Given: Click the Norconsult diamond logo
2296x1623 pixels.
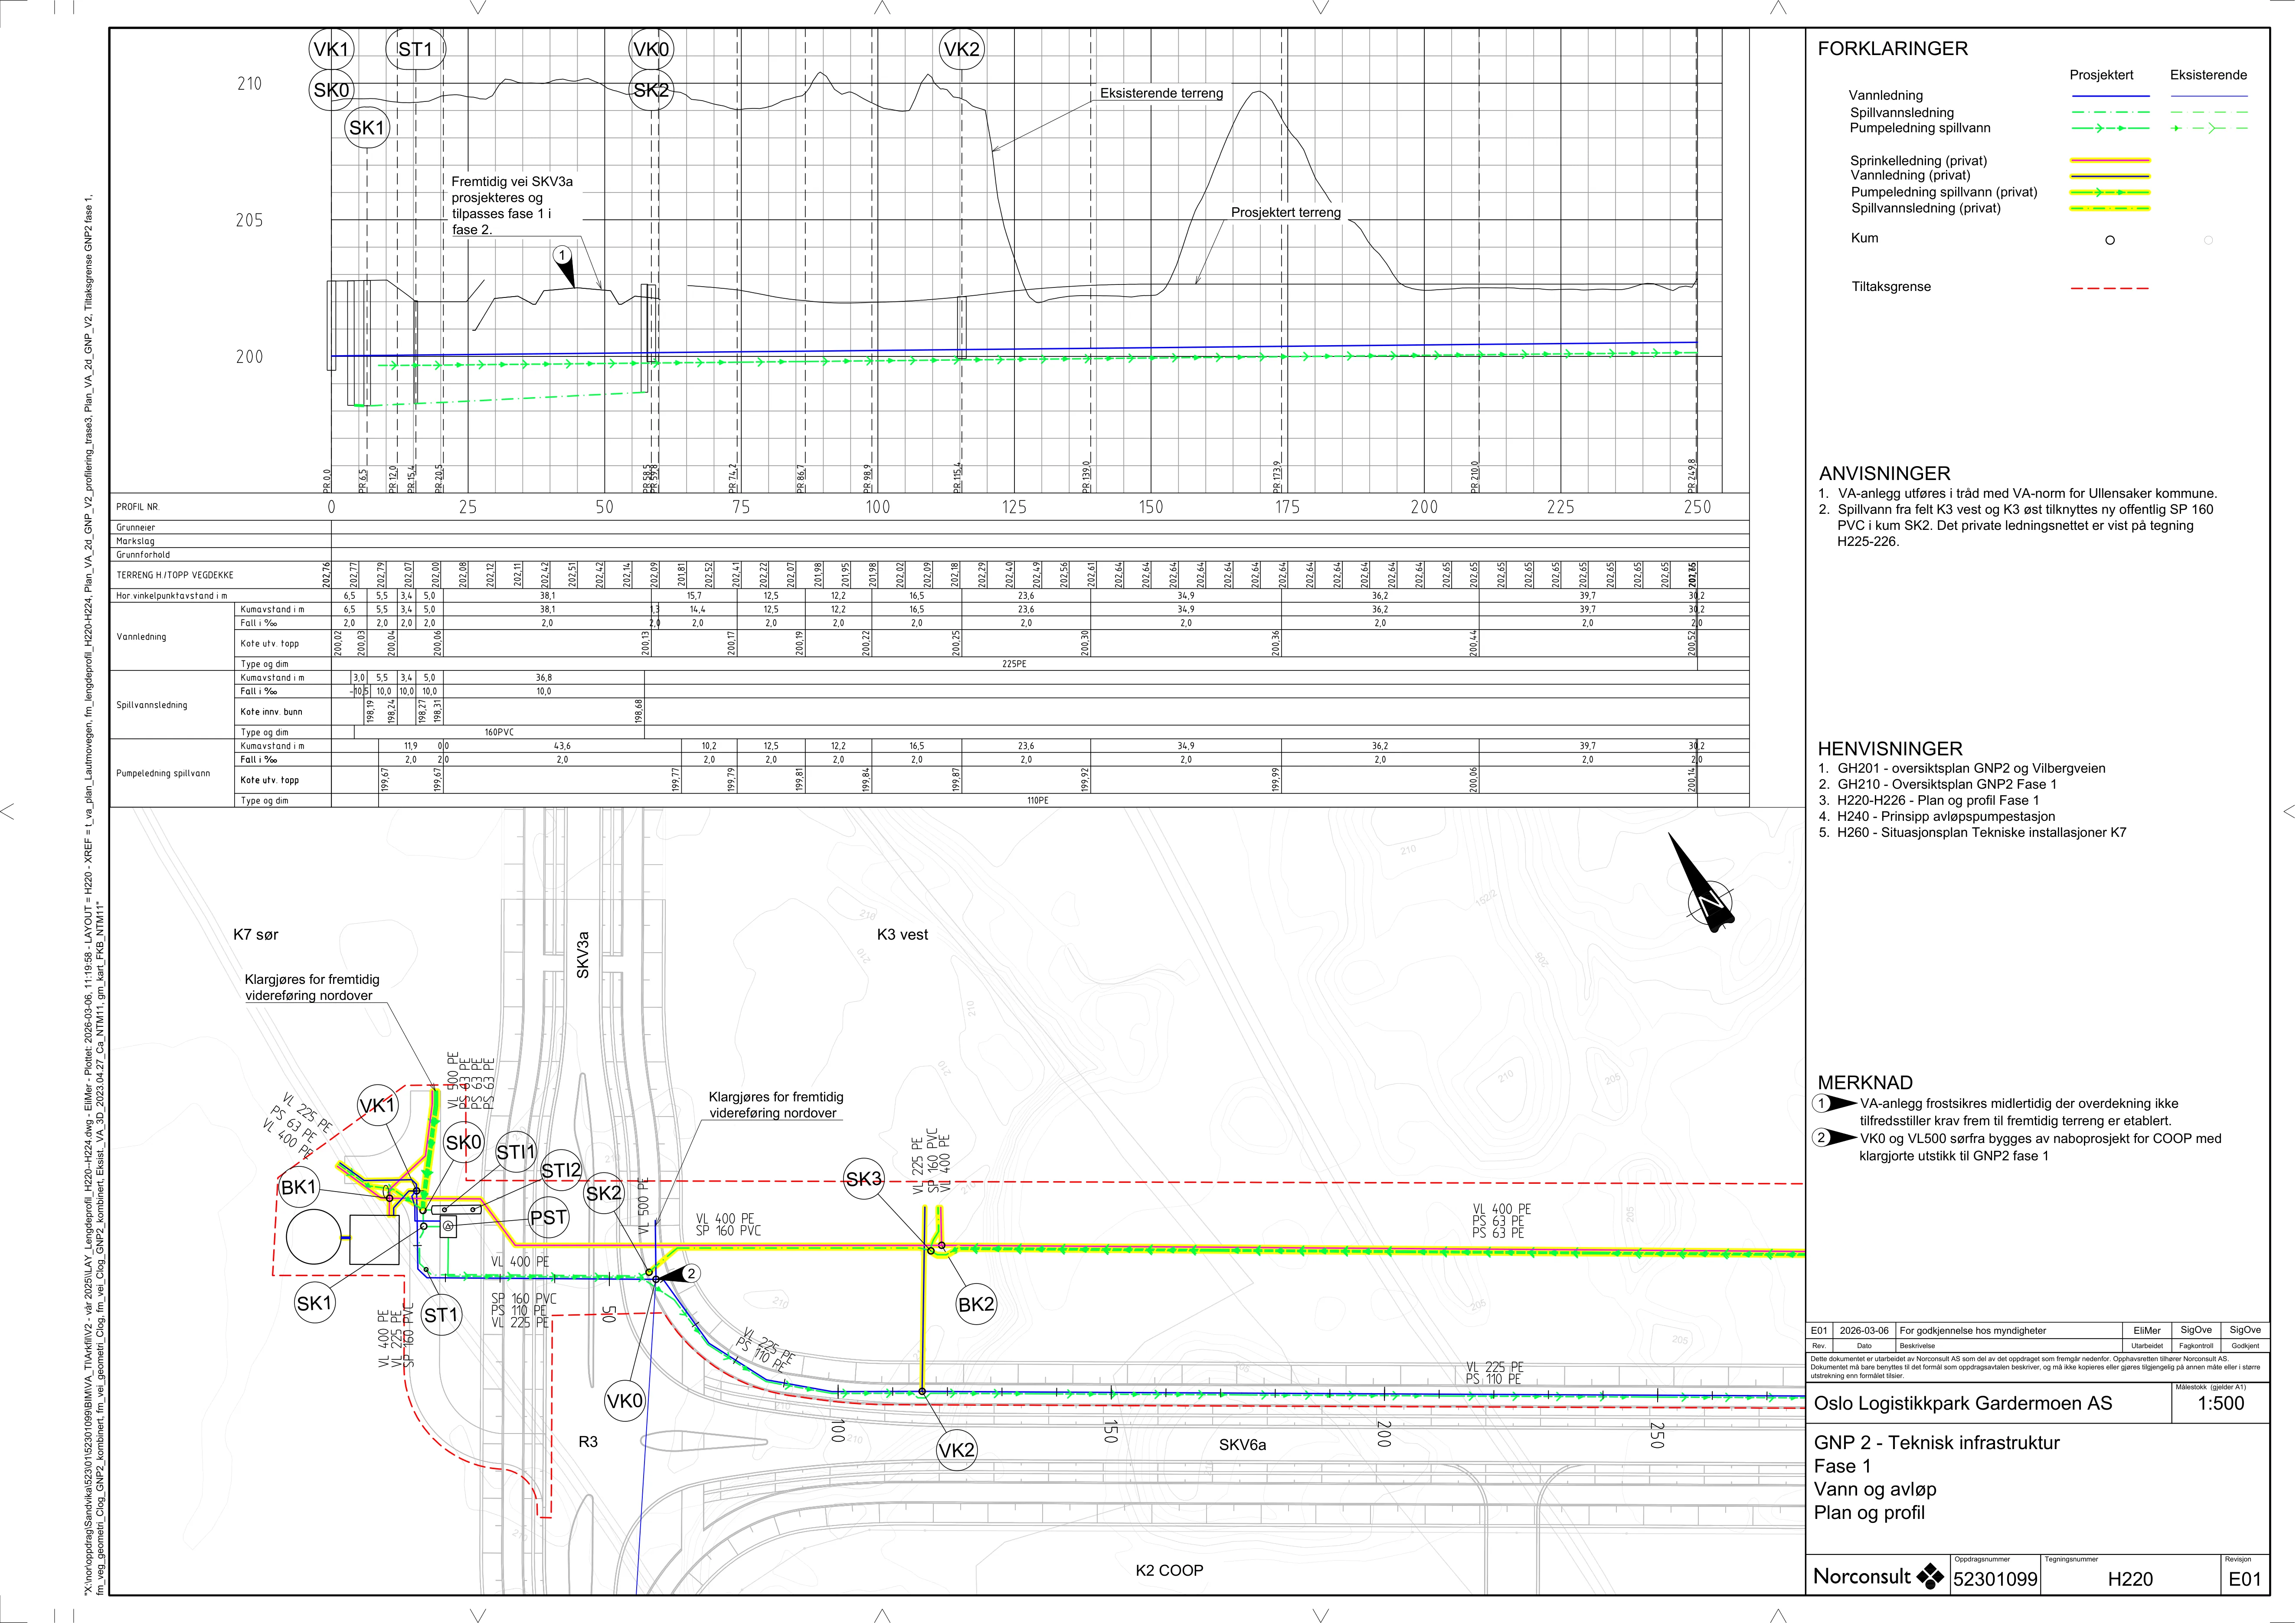Looking at the screenshot, I should (1929, 1577).
